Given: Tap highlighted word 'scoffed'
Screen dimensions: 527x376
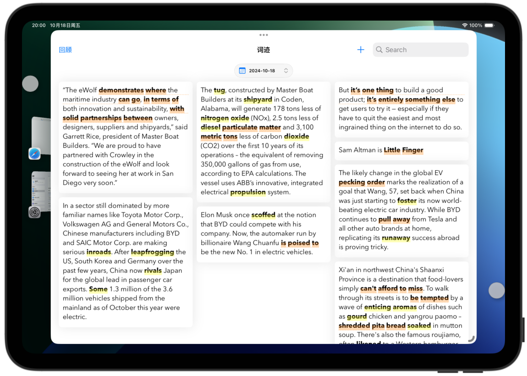Looking at the screenshot, I should [263, 215].
